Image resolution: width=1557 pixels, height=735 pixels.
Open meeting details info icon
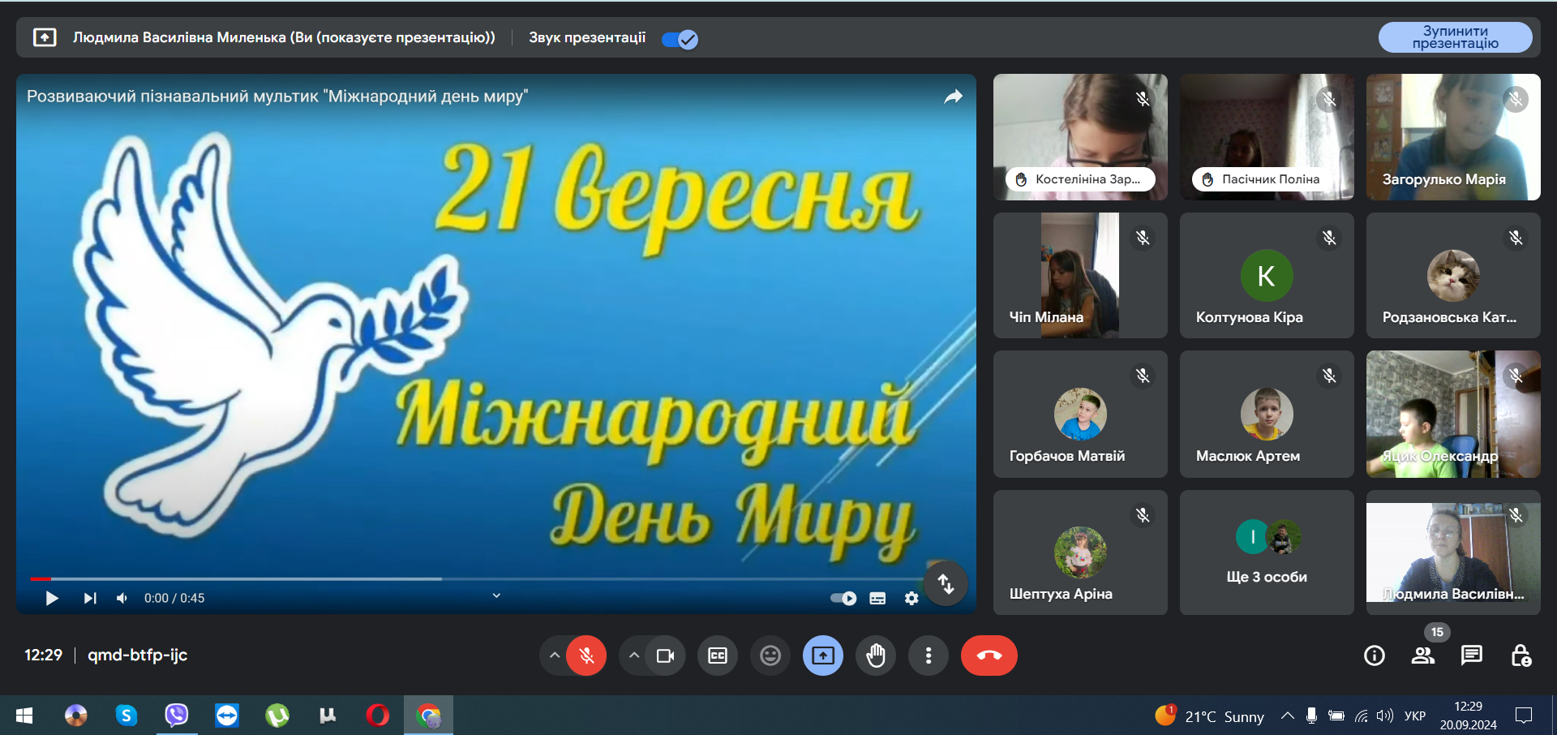coord(1375,655)
